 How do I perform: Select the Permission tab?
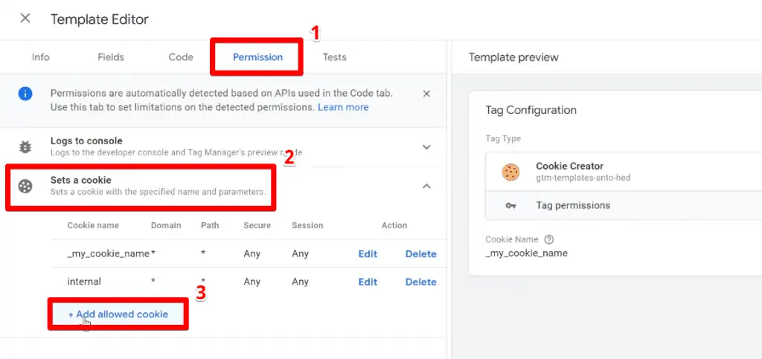click(x=257, y=57)
